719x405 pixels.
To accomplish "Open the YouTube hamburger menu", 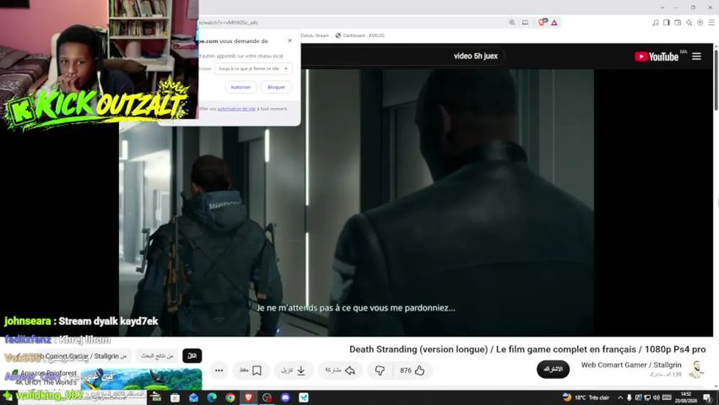I will [696, 56].
